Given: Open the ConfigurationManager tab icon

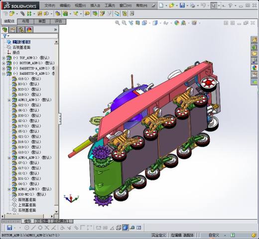Looking at the screenshot, I should [x=21, y=30].
